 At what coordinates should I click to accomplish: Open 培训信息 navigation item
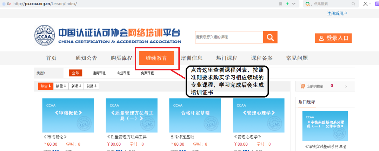tap(192, 58)
